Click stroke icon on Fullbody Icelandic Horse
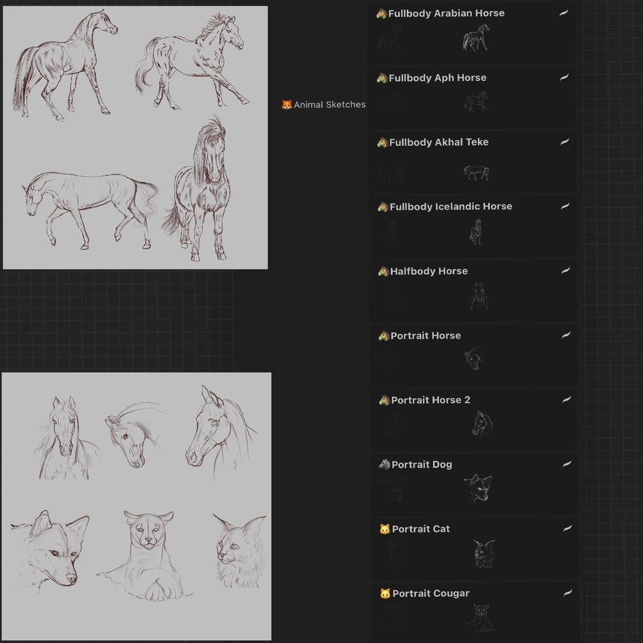The image size is (643, 643). click(565, 206)
